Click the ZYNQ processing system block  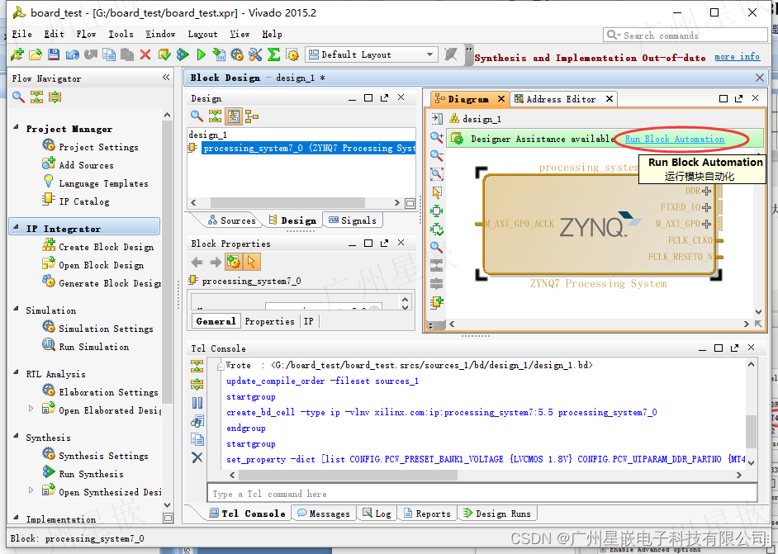point(600,225)
